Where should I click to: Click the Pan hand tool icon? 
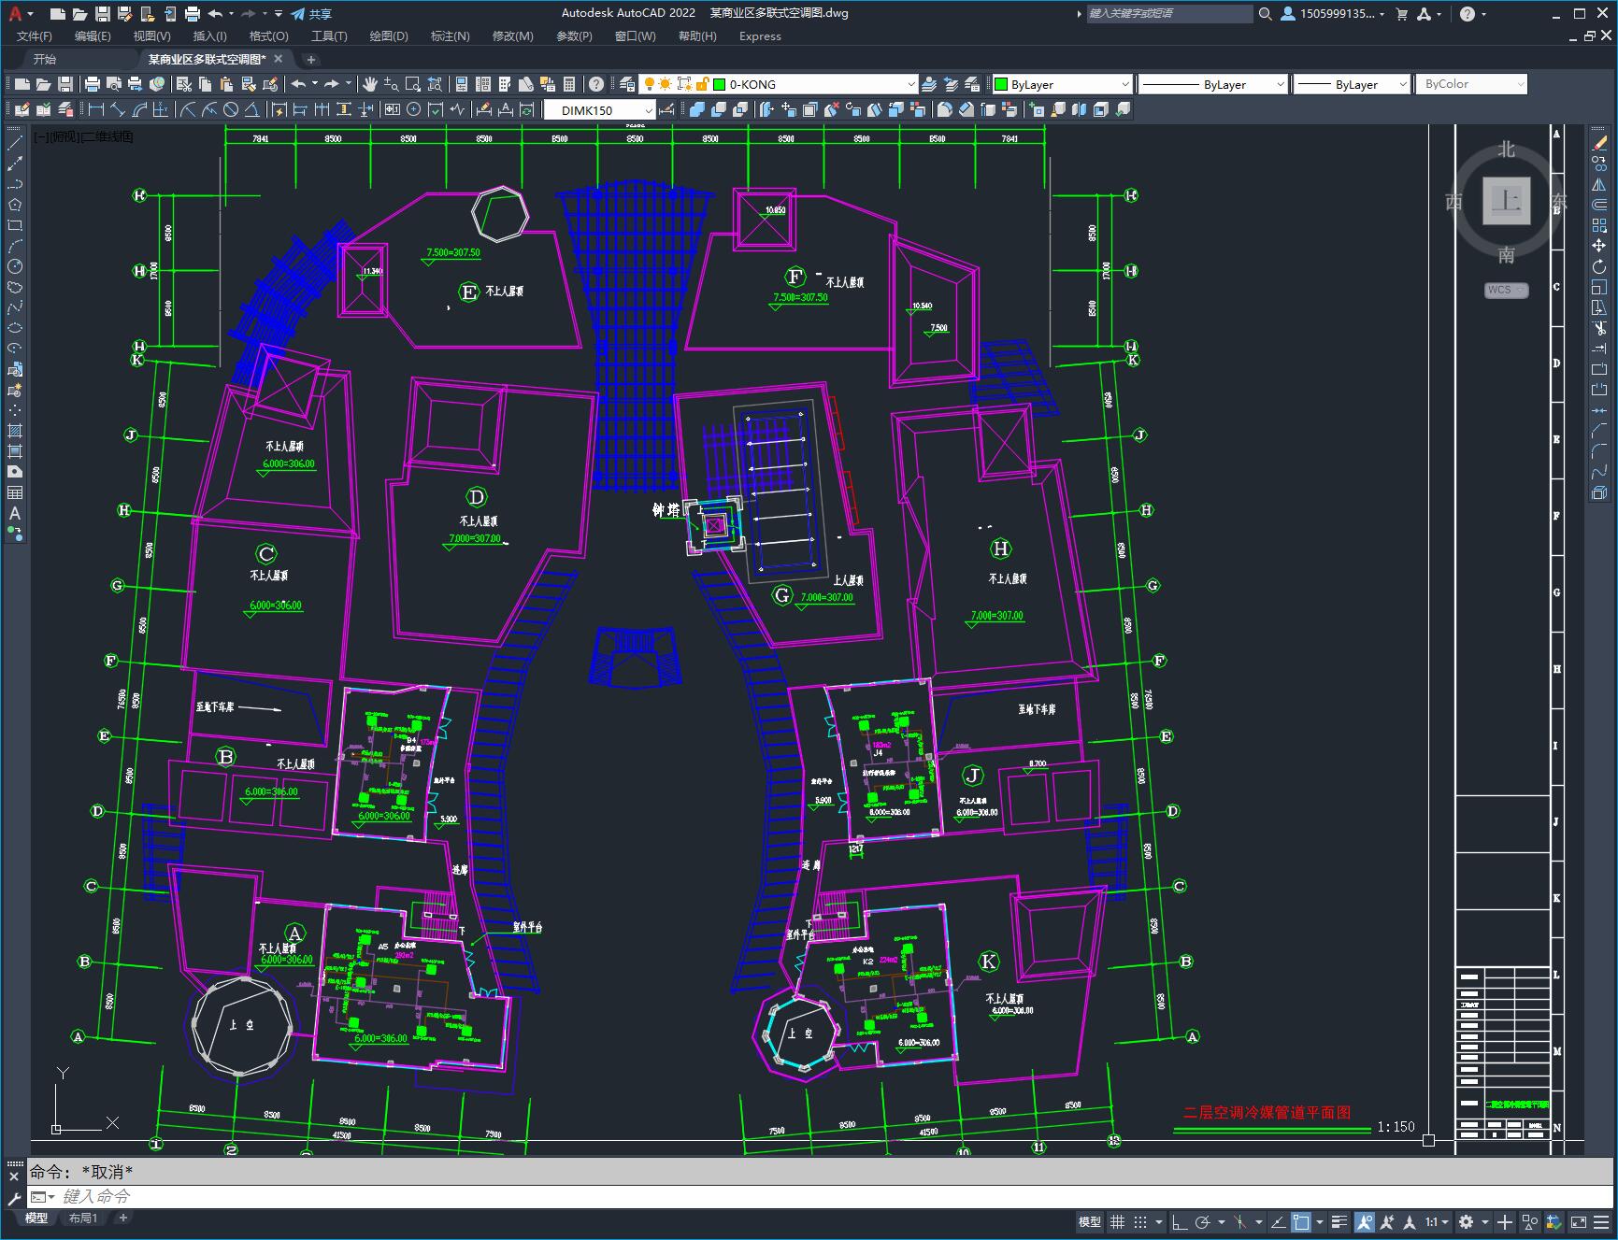[370, 84]
